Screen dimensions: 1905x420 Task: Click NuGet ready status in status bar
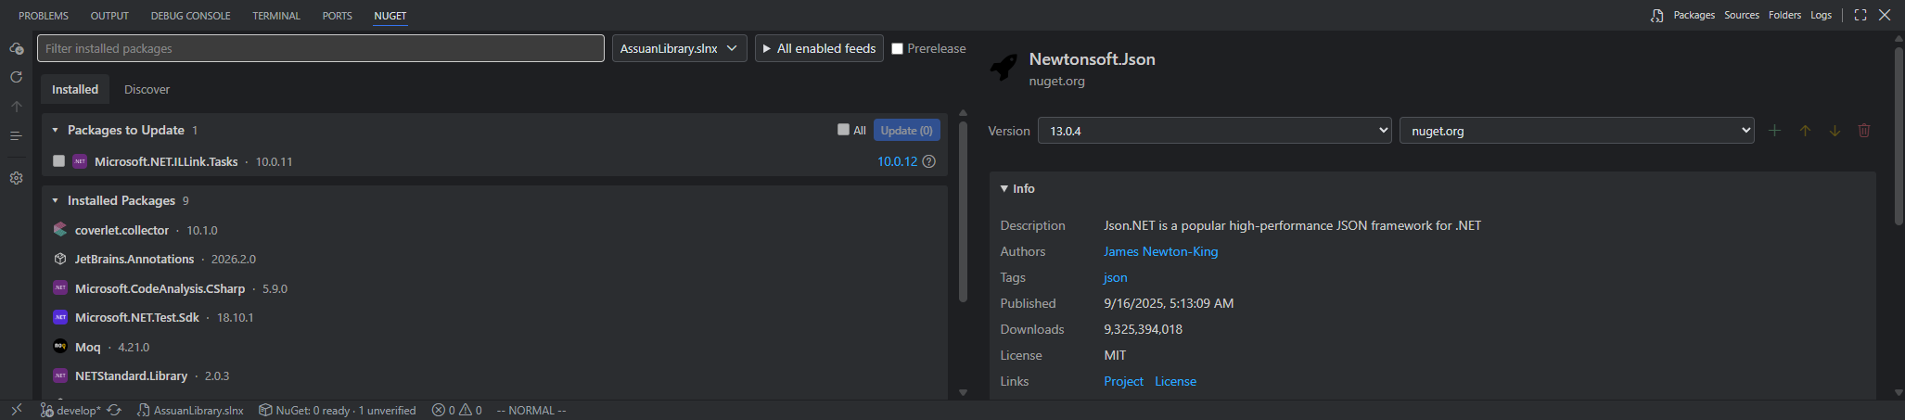click(337, 410)
